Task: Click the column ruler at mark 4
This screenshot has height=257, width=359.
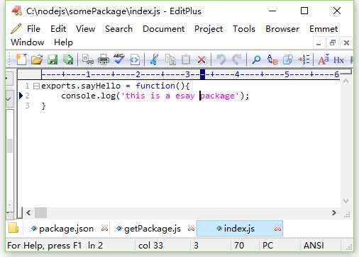Action: pos(237,74)
